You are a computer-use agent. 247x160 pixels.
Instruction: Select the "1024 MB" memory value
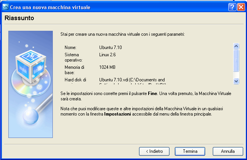click(x=107, y=67)
